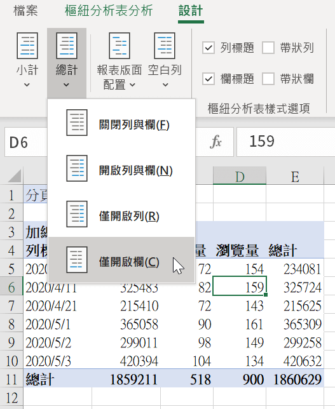Uncheck the 欄標題 checkbox
This screenshot has width=335, height=409.
click(x=209, y=79)
